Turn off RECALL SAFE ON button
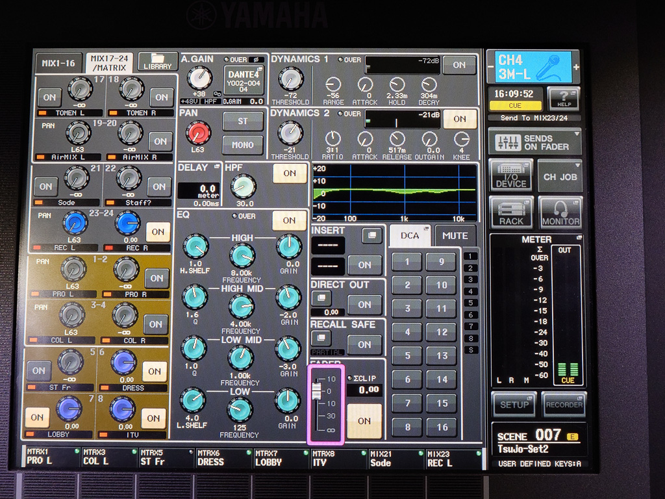Image resolution: width=665 pixels, height=499 pixels. (364, 344)
